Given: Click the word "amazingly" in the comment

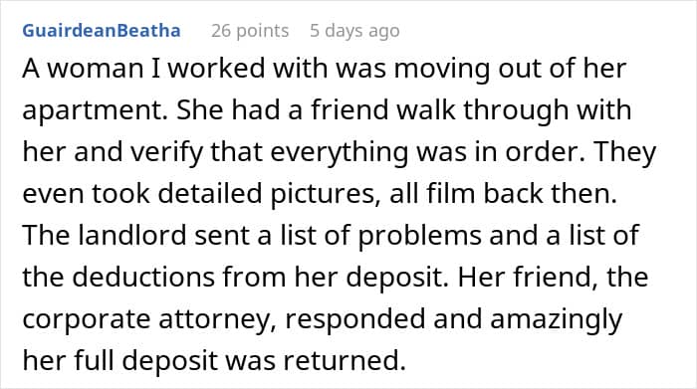Looking at the screenshot, I should tap(556, 320).
